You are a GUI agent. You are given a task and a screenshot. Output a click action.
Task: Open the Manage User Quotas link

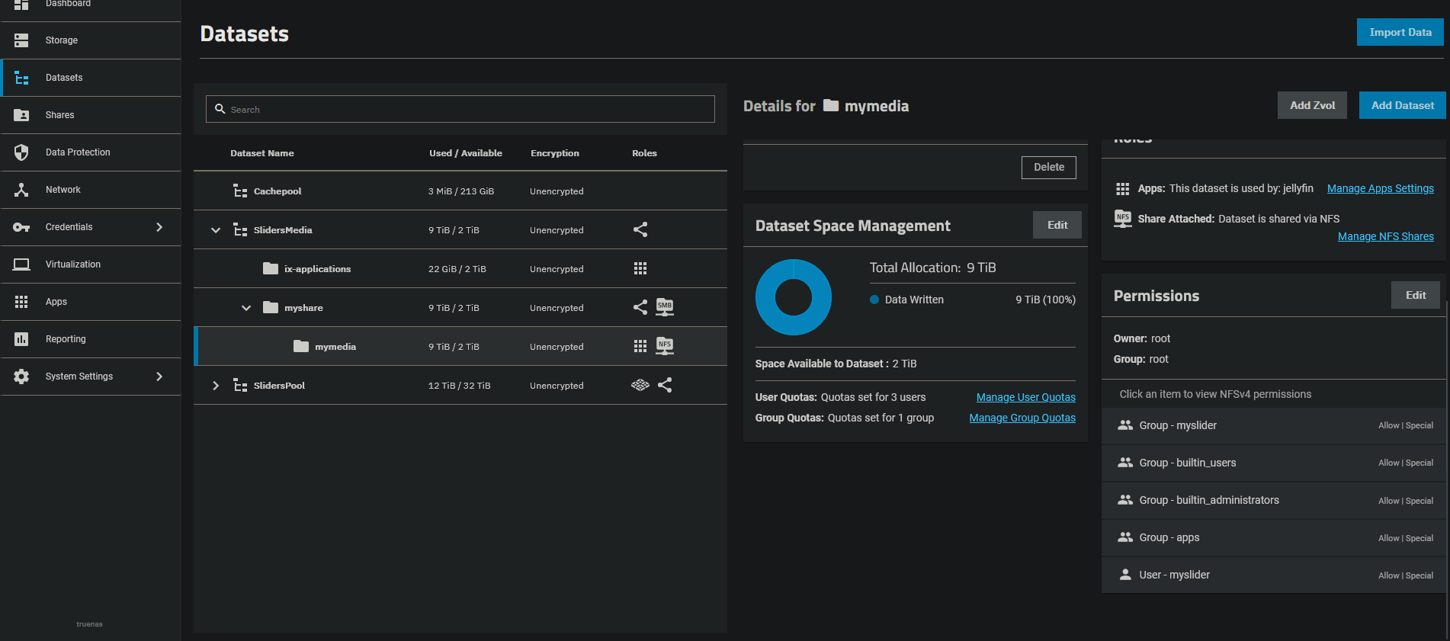[x=1025, y=397]
